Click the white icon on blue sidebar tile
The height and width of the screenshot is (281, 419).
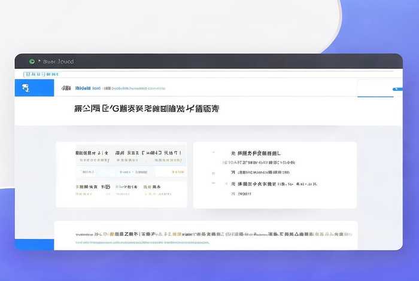26,88
